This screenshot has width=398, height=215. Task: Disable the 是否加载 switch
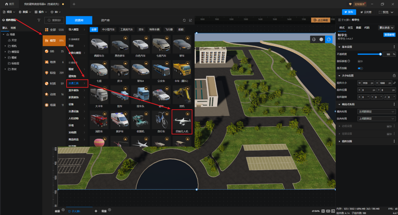point(360,68)
